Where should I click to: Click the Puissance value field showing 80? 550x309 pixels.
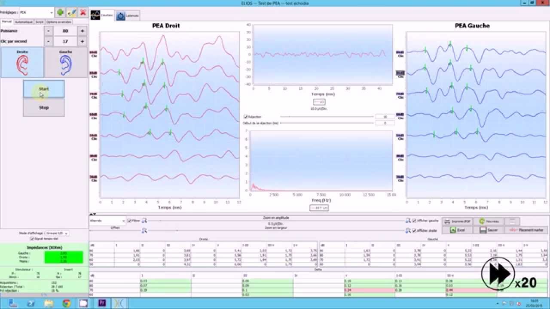click(65, 31)
